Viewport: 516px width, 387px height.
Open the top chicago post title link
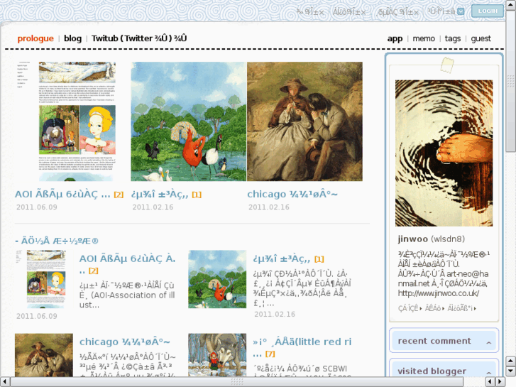click(292, 195)
